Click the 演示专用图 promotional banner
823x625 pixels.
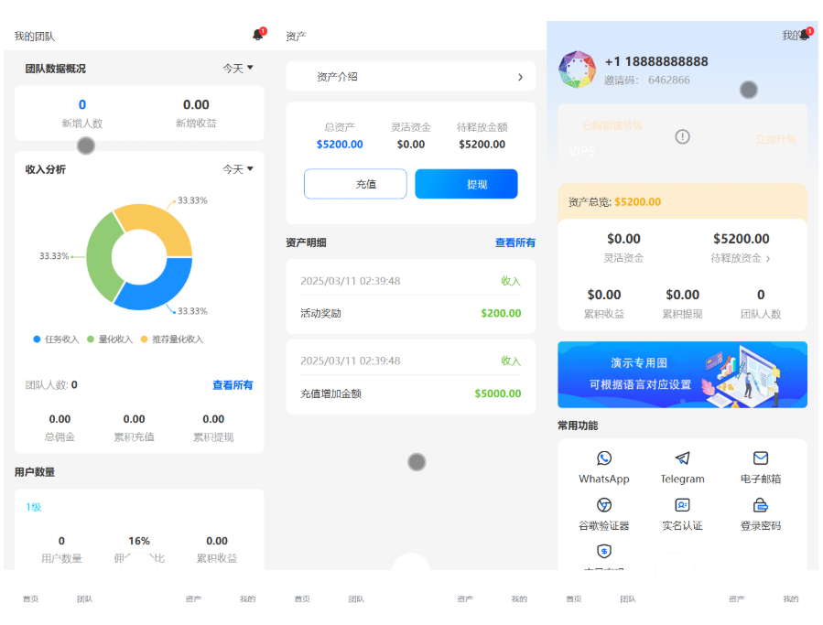(682, 374)
